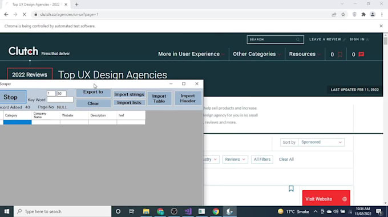Open the Leave a Review link
The image size is (388, 217).
click(x=327, y=39)
